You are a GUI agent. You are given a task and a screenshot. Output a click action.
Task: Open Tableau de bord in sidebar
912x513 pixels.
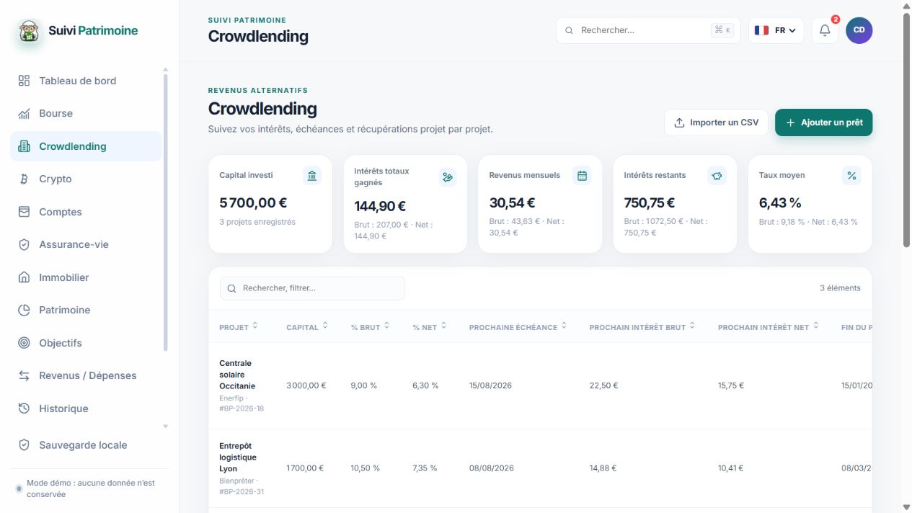[86, 81]
